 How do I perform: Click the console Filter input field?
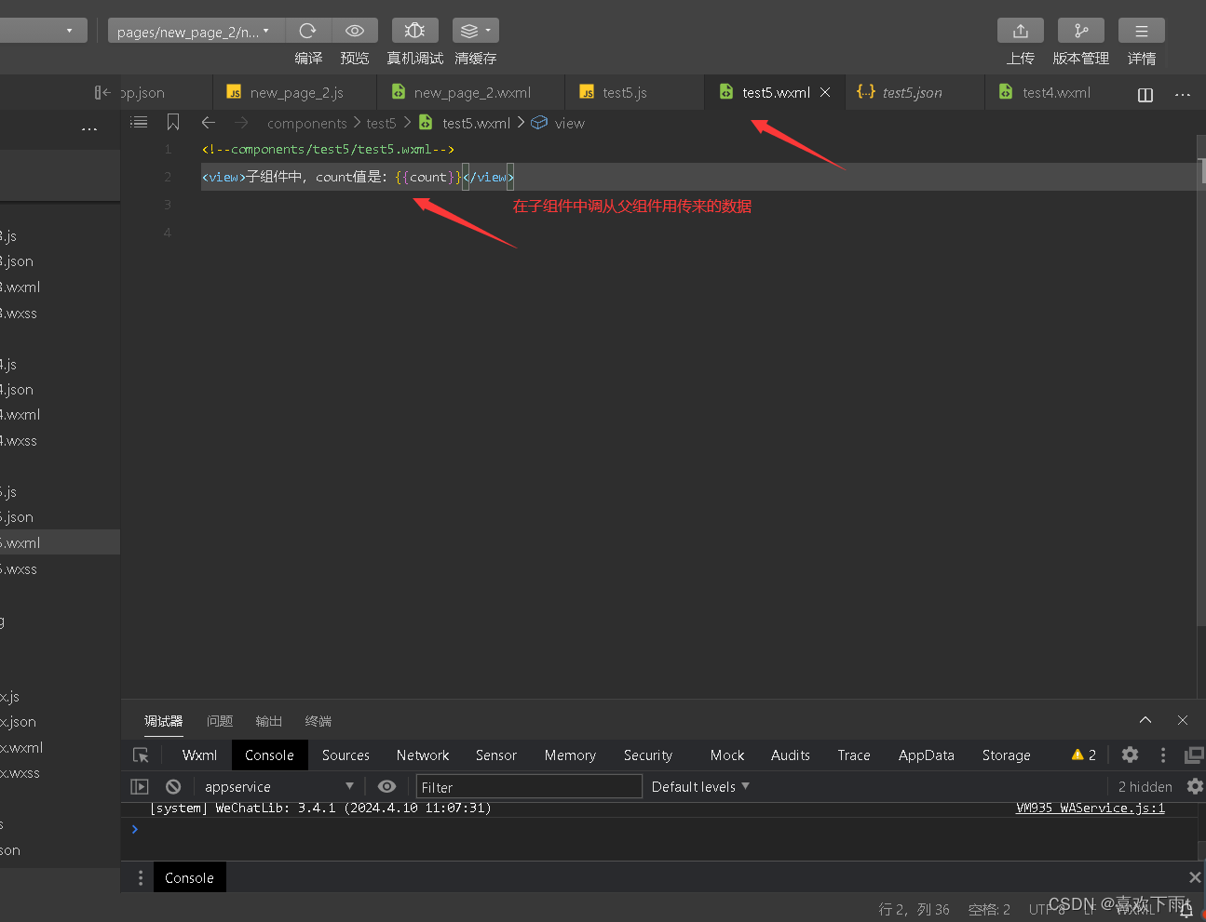click(529, 786)
